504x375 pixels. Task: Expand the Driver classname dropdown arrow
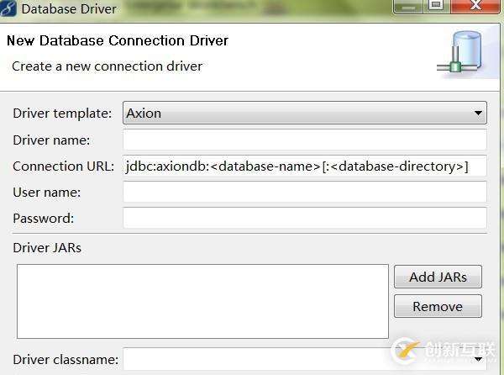pyautogui.click(x=478, y=360)
